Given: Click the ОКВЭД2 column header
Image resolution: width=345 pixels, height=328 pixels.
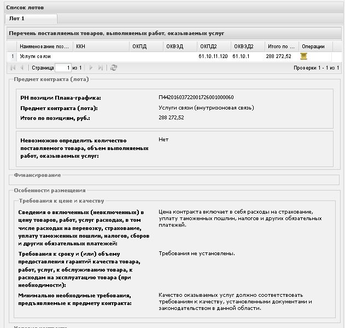Looking at the screenshot, I should coord(248,47).
